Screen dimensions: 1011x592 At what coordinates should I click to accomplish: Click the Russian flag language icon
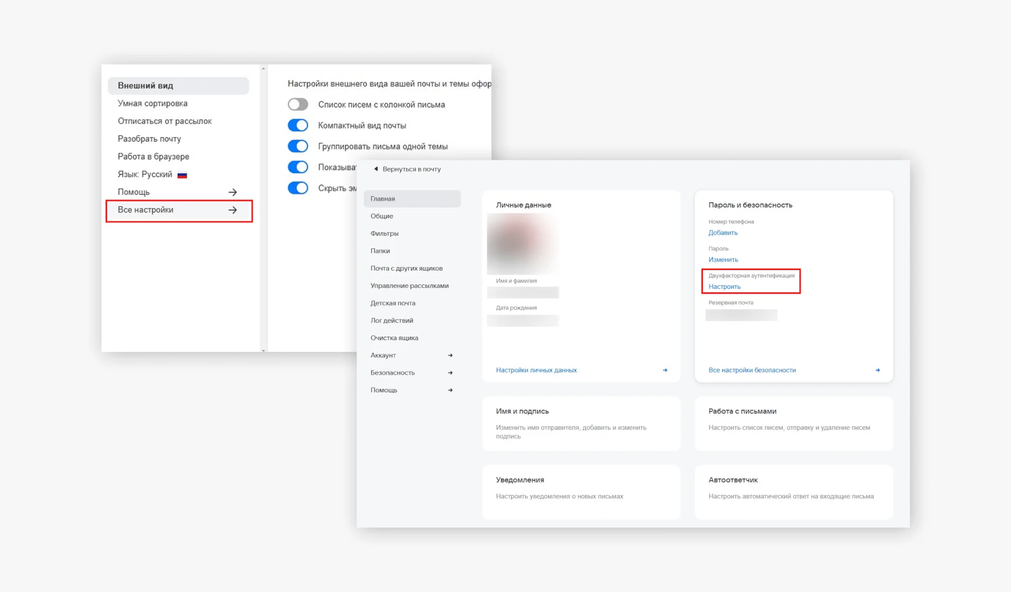182,174
